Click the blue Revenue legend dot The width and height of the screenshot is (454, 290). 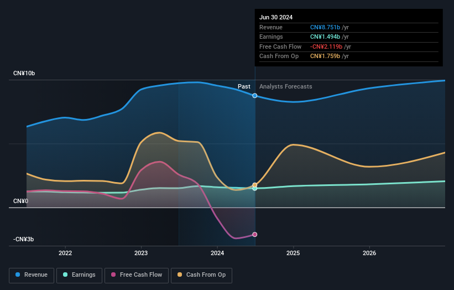coord(18,275)
